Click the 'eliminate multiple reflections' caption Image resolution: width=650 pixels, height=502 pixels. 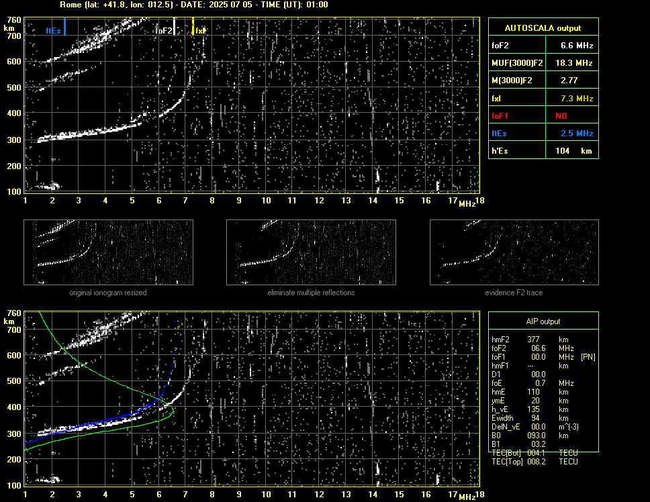click(x=311, y=293)
